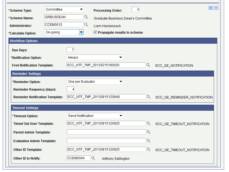Click the Timed Out User Template field

click(106, 123)
